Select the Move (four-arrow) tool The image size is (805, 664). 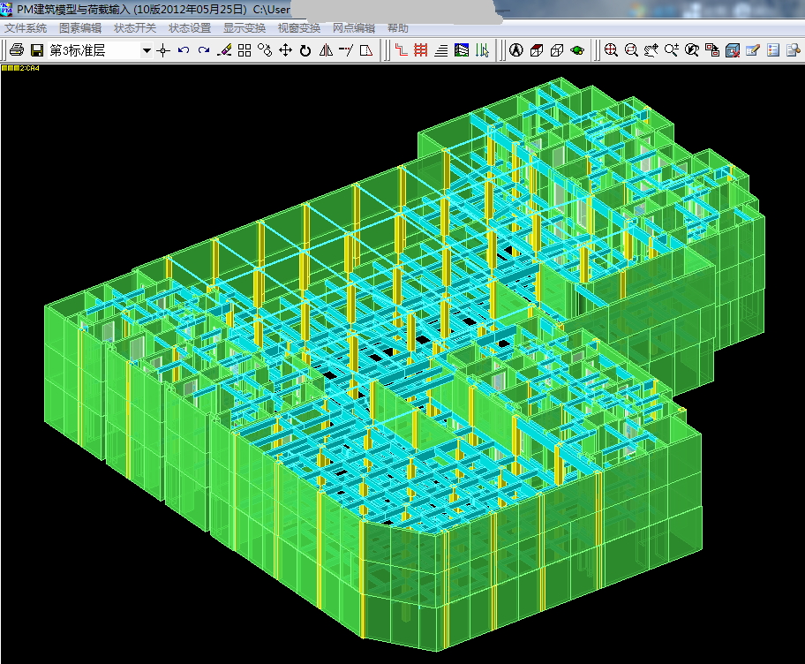pos(285,50)
